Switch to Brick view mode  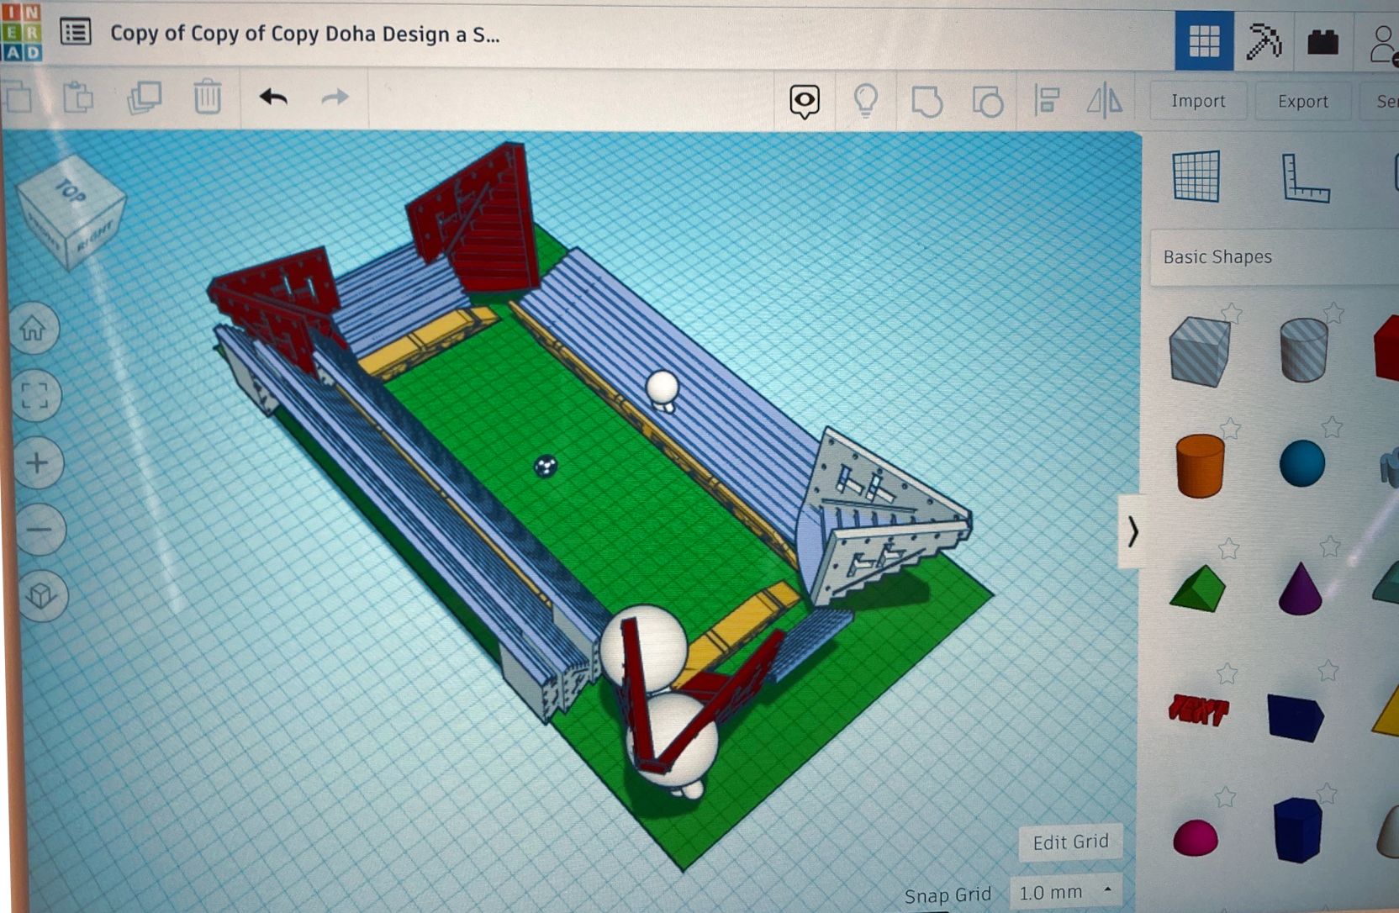[x=1322, y=40]
